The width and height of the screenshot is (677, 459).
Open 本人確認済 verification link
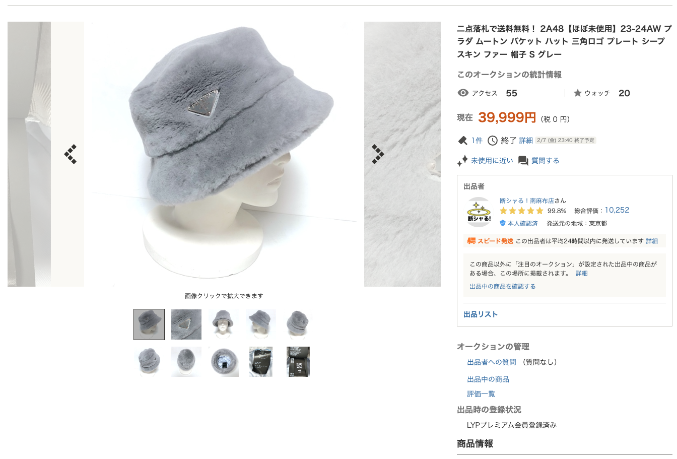point(522,223)
